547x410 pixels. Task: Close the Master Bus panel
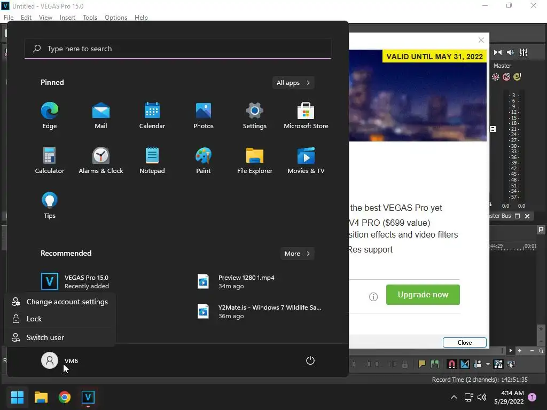(x=527, y=216)
